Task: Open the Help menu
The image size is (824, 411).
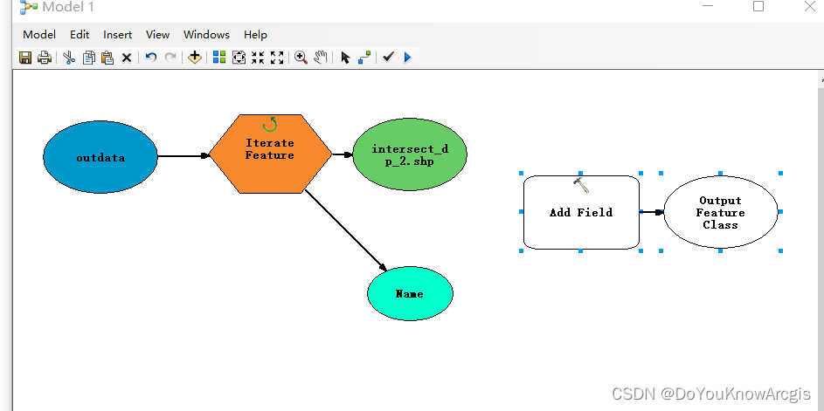Action: (255, 35)
